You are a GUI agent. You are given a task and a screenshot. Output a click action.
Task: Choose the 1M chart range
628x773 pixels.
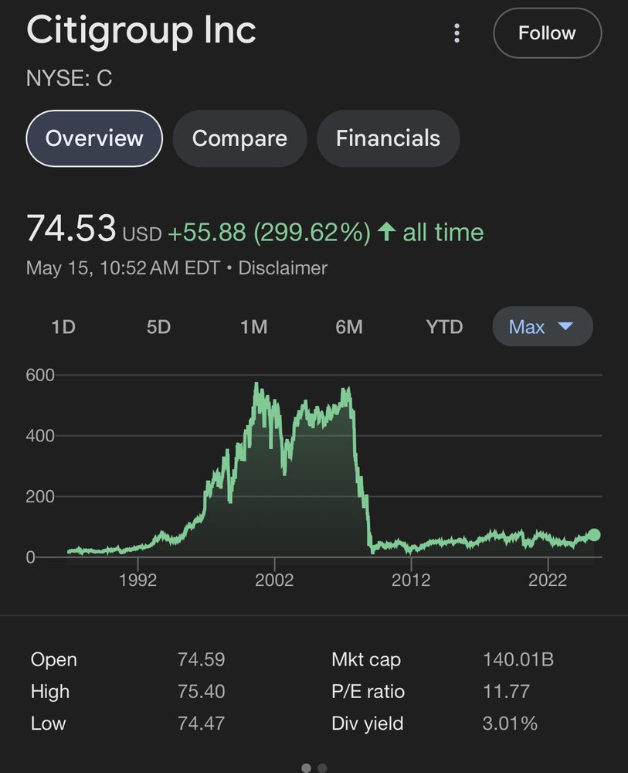pyautogui.click(x=253, y=327)
